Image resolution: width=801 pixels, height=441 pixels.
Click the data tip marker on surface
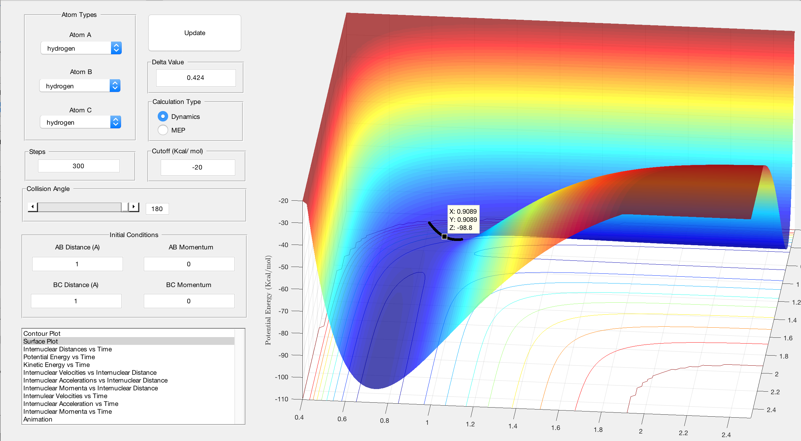(444, 236)
